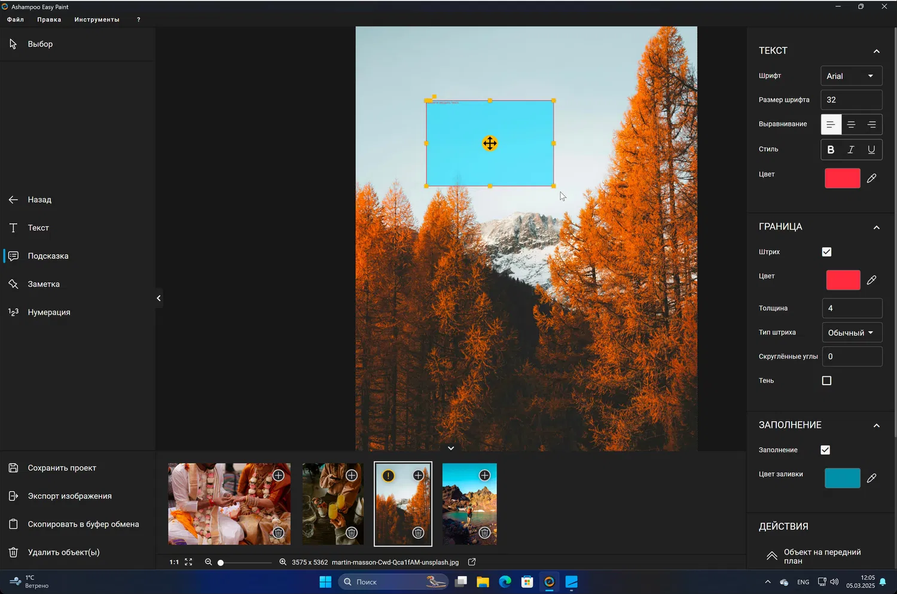Viewport: 897px width, 594px height.
Task: Delete the forest photo thumbnail
Action: [418, 532]
